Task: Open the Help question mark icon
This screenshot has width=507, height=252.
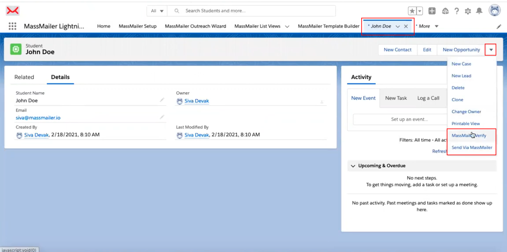Action: pos(457,11)
